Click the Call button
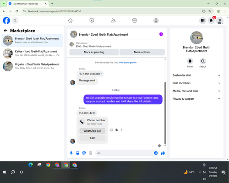The image size is (229, 183). [93, 138]
